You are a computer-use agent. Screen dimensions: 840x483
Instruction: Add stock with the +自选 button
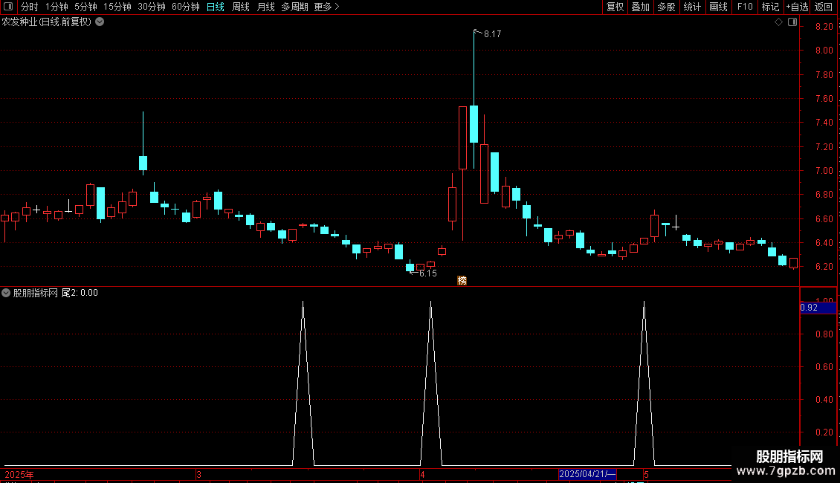[797, 7]
